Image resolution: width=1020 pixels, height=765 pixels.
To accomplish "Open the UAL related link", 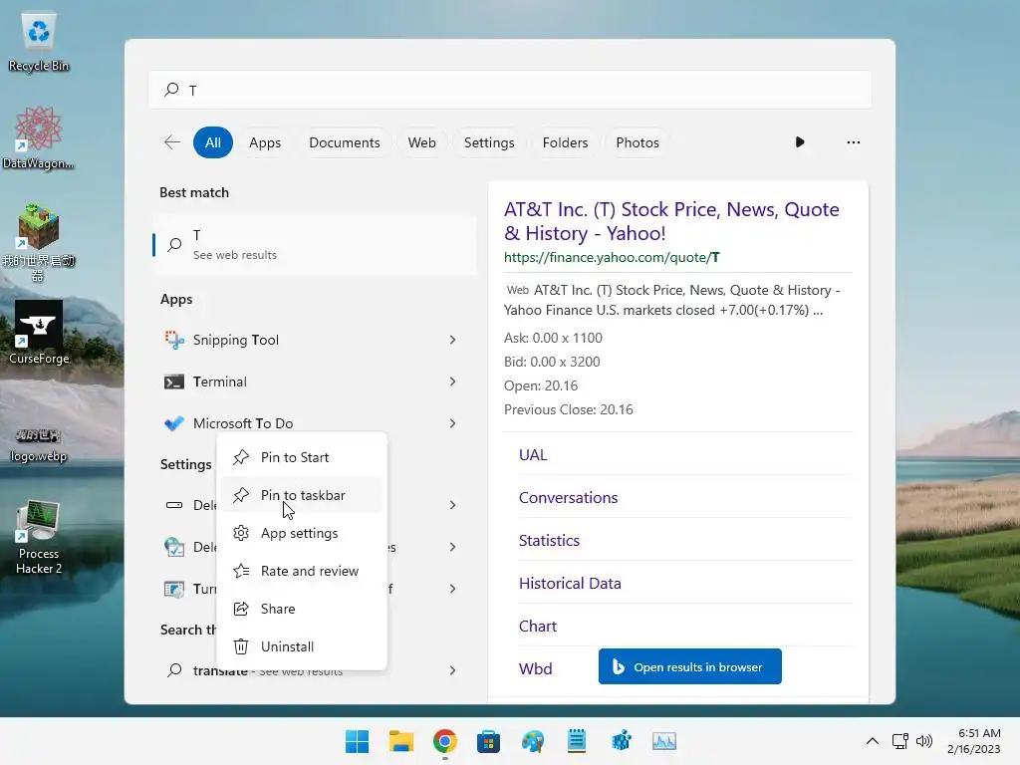I will 533,454.
